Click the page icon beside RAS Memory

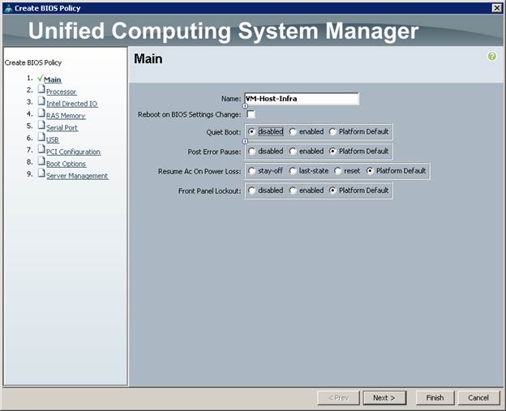click(41, 113)
